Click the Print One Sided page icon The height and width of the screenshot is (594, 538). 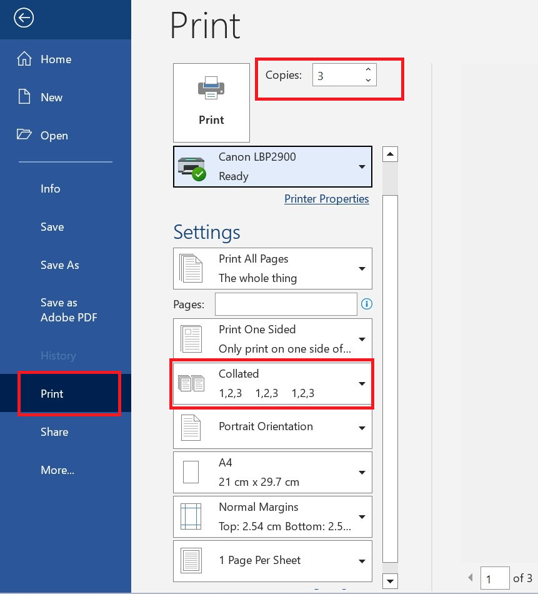tap(191, 339)
